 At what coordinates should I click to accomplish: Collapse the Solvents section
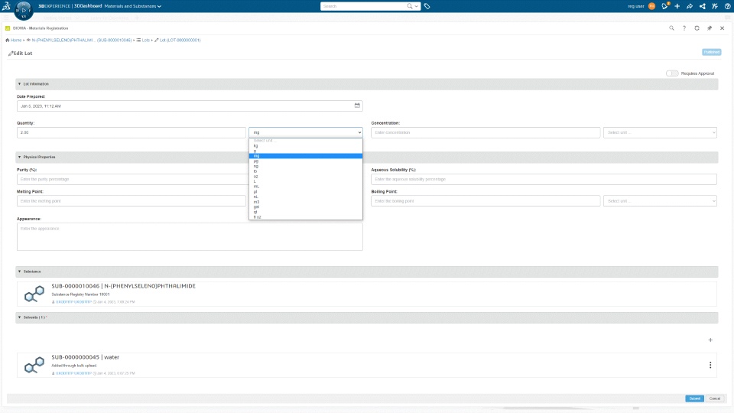(x=19, y=317)
